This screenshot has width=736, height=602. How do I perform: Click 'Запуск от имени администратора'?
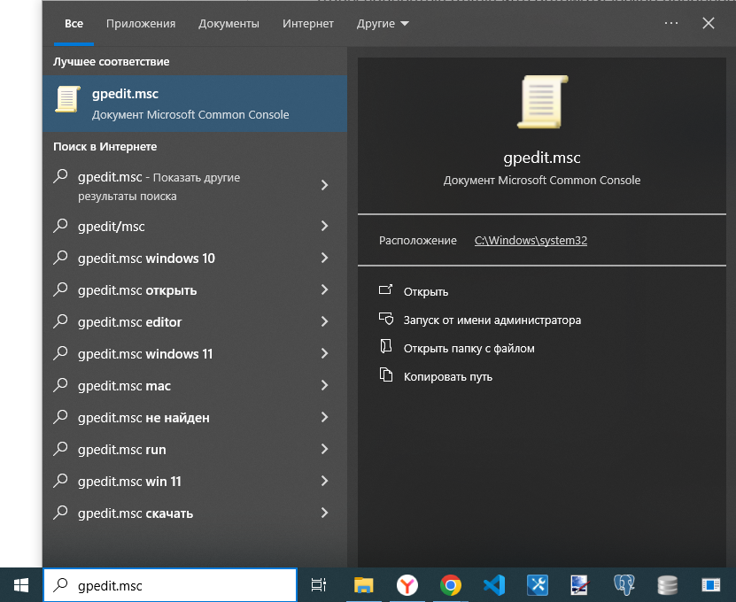(x=492, y=320)
